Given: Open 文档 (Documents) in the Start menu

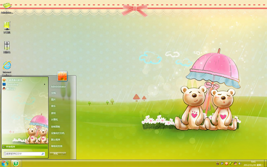Looking at the screenshot, I should (x=53, y=93).
